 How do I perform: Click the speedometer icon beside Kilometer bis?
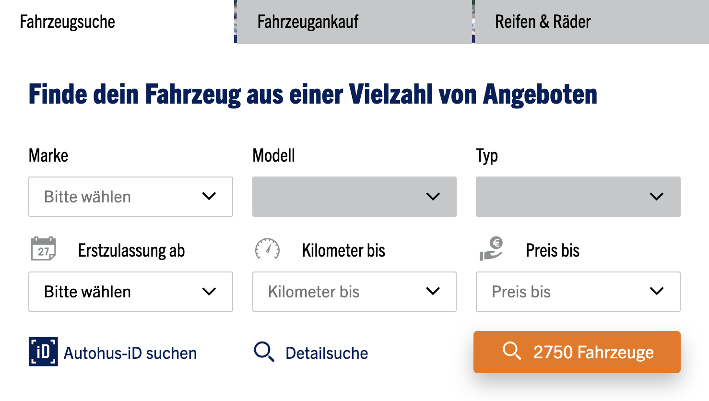coord(267,249)
